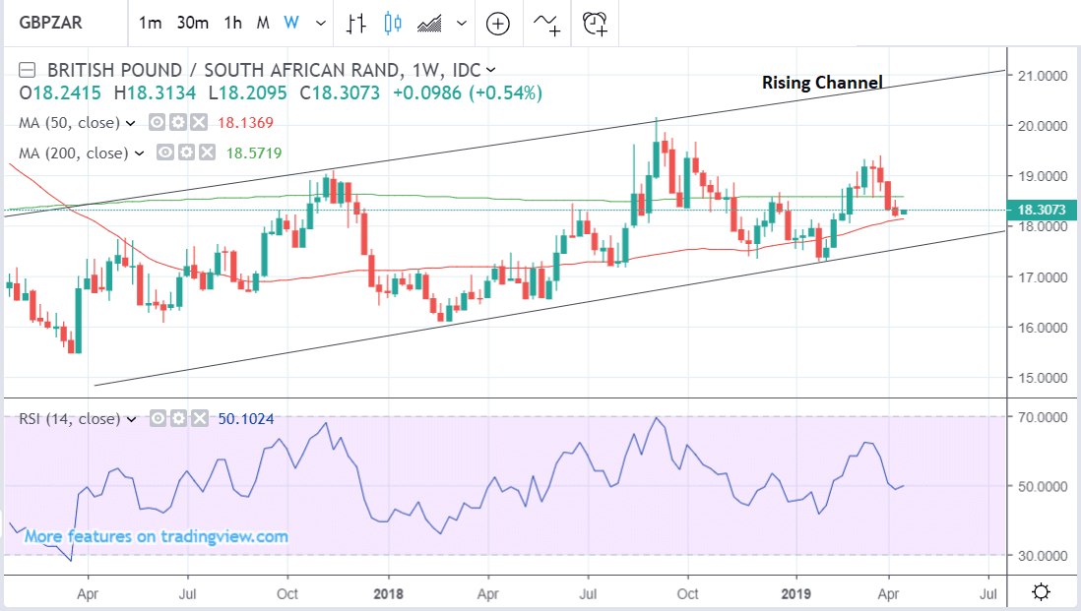Select the Area chart style icon

point(430,23)
